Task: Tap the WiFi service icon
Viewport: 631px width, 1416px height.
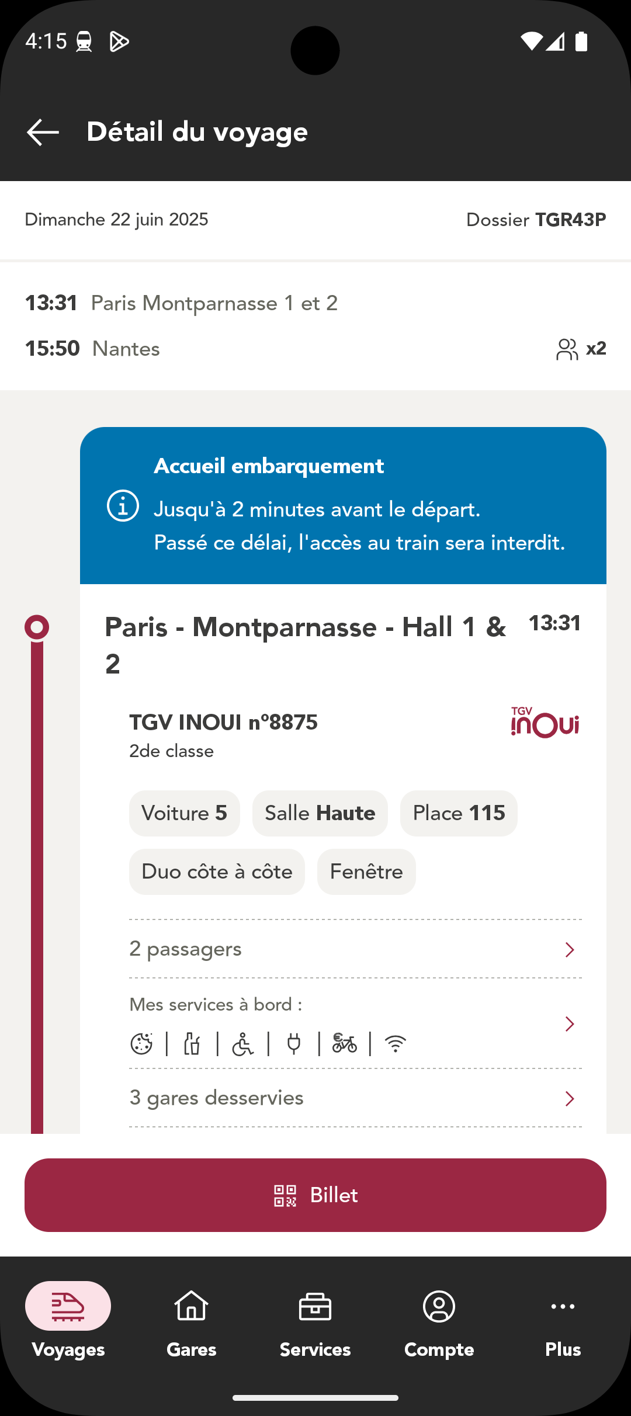Action: pos(396,1044)
